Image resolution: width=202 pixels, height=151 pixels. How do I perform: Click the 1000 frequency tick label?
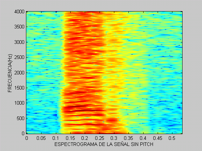tap(19, 103)
